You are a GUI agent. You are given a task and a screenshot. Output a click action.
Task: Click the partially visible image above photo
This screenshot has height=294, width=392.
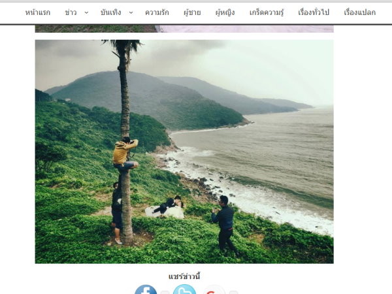pyautogui.click(x=184, y=29)
